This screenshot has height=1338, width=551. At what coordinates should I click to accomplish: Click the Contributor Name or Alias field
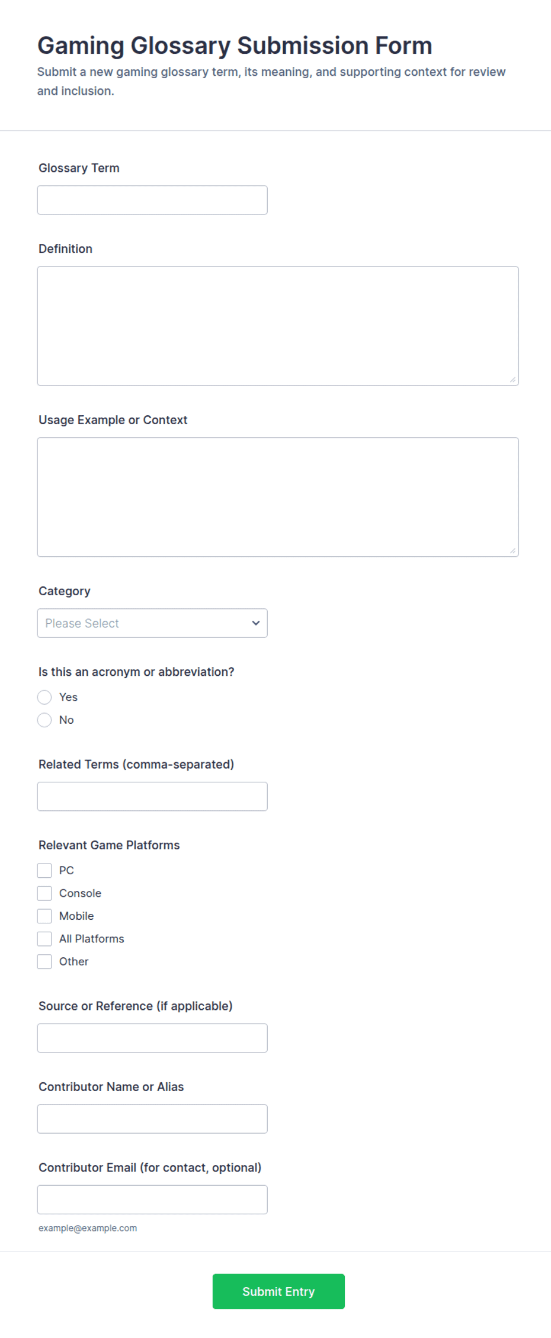[x=152, y=1119]
